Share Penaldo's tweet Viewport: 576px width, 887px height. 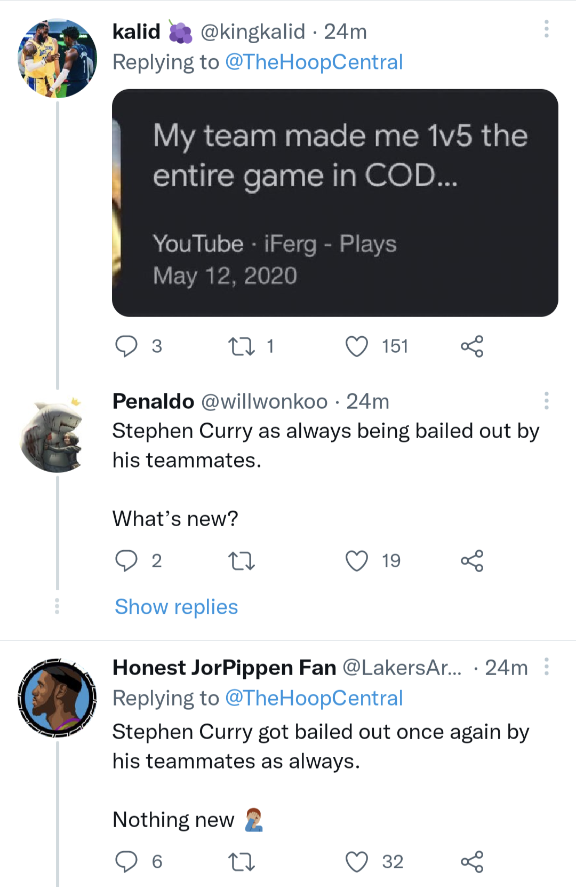pos(472,561)
